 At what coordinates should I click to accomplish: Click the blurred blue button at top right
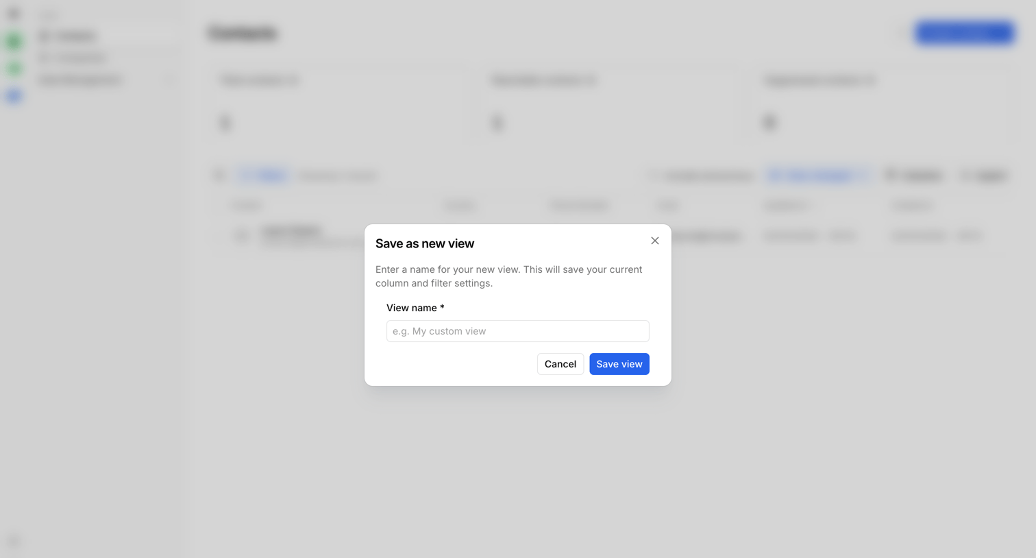point(964,33)
